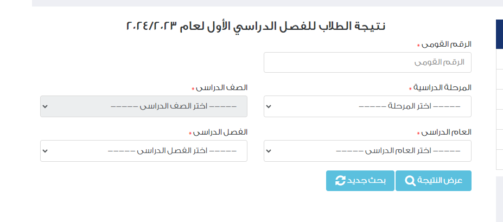503x222 pixels.
Task: Open the اختر العام الدراسى dropdown
Action: click(x=367, y=151)
